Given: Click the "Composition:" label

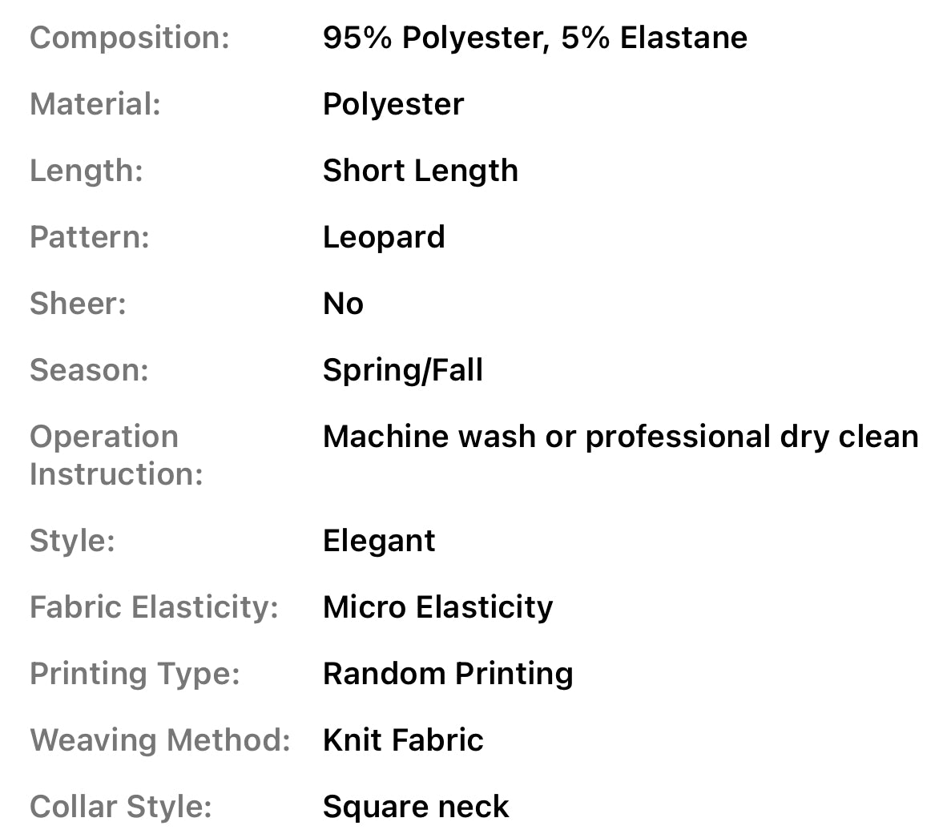Looking at the screenshot, I should click(129, 38).
